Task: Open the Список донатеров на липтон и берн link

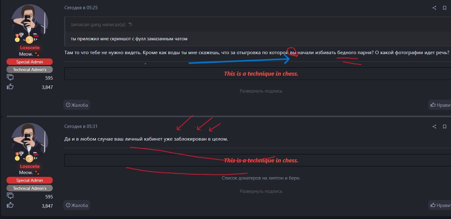Action: (261, 178)
